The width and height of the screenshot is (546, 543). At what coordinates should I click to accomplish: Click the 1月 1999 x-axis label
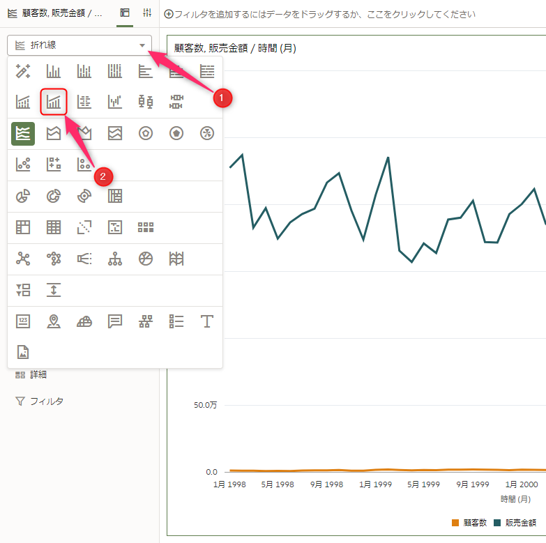pos(375,484)
